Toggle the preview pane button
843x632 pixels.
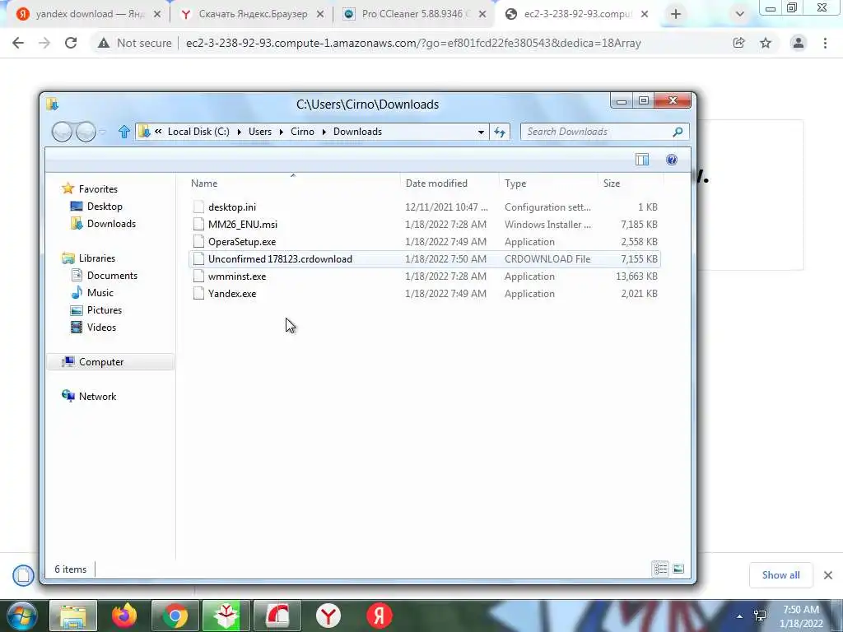pos(642,160)
